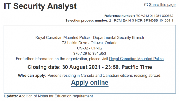The width and height of the screenshot is (179, 101).
Task: Select the selection process number value
Action: point(141,20)
